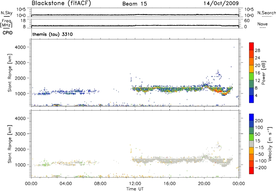The image size is (276, 191).
Task: Select the Freq. [MHz] axis label
Action: [x=6, y=23]
